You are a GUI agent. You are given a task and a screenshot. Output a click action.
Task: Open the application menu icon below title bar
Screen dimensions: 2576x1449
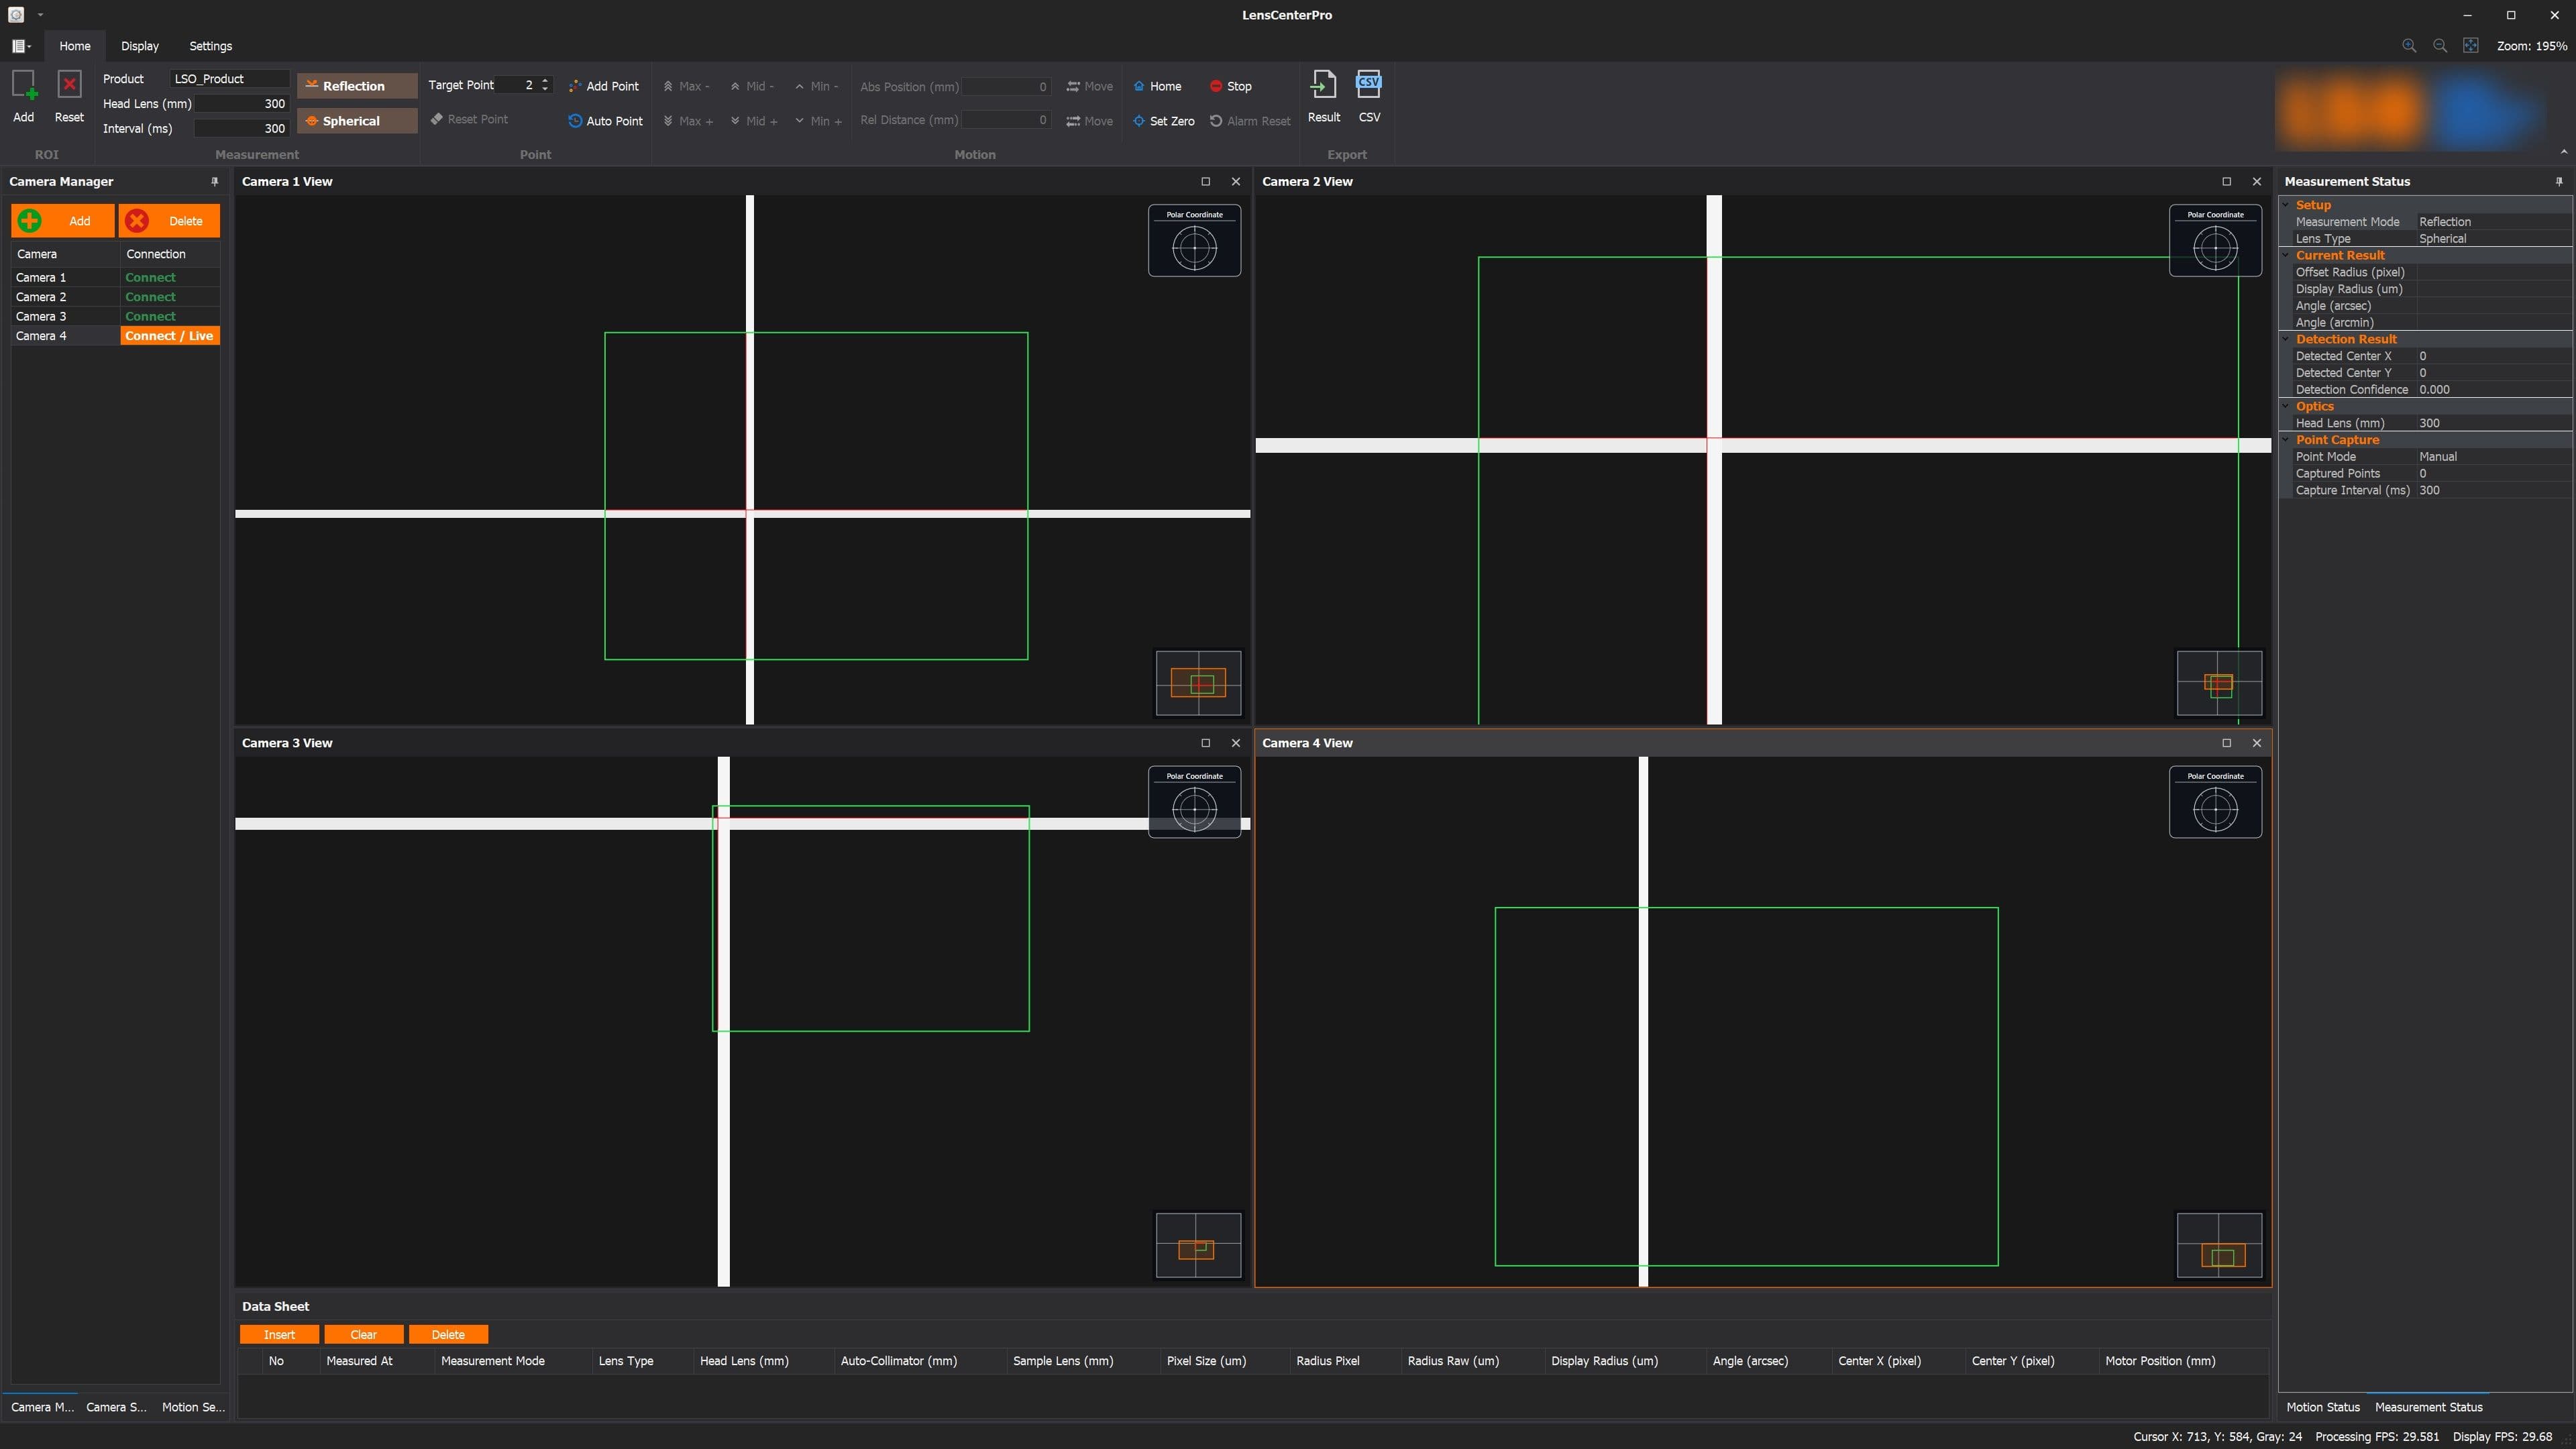pyautogui.click(x=20, y=46)
